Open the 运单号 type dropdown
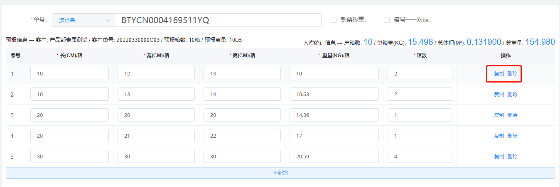 tap(83, 20)
